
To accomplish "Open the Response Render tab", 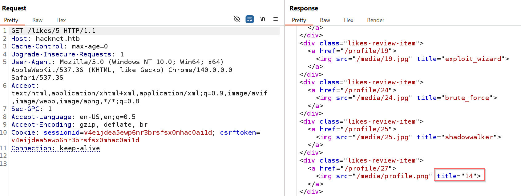I will (375, 20).
